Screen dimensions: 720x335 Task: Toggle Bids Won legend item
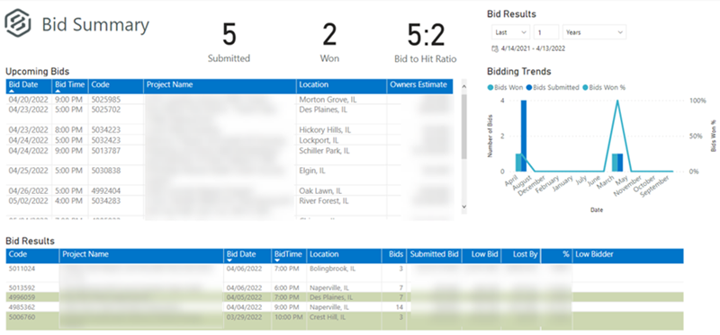[505, 87]
